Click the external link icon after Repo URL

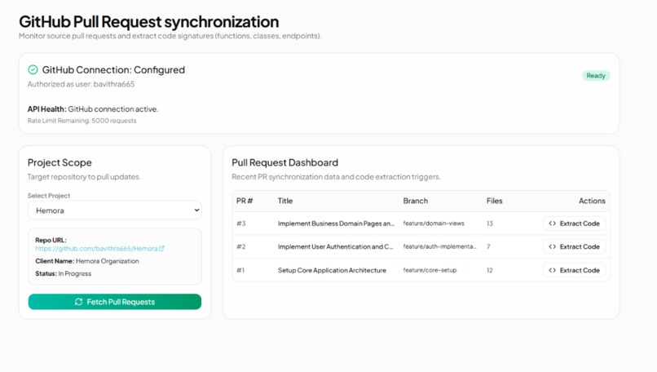click(161, 249)
